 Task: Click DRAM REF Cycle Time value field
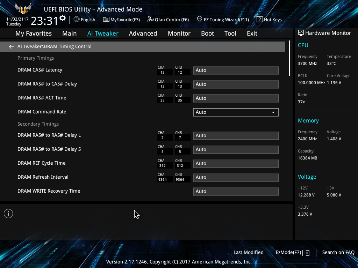[x=236, y=164]
